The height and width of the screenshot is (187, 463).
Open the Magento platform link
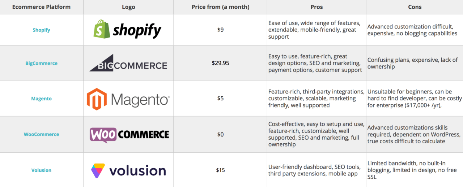[x=41, y=99]
